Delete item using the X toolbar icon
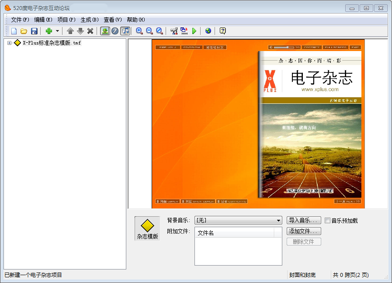The height and width of the screenshot is (283, 392). (90, 31)
